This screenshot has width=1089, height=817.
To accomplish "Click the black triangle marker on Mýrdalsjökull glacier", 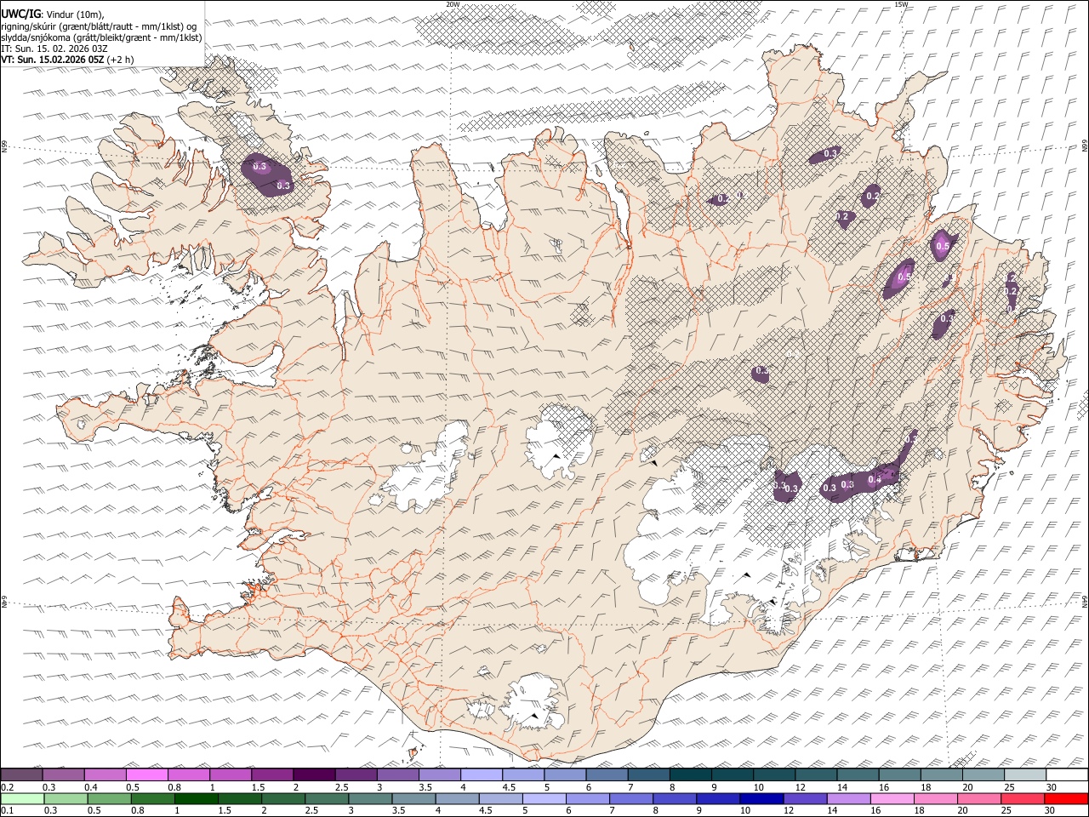I will click(x=533, y=717).
